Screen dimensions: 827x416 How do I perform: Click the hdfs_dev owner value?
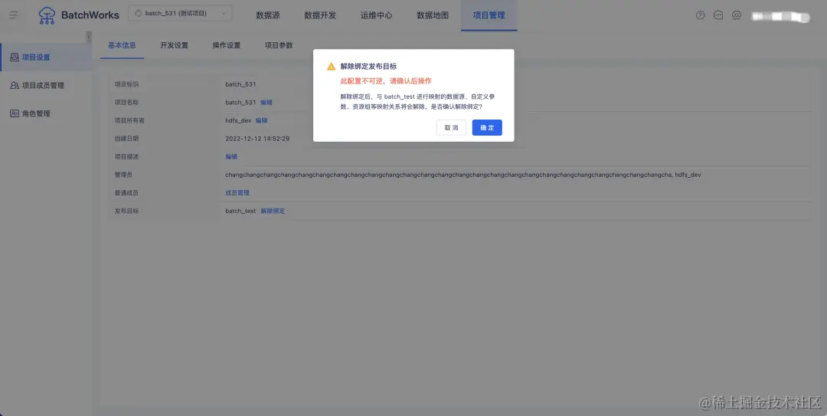[238, 120]
